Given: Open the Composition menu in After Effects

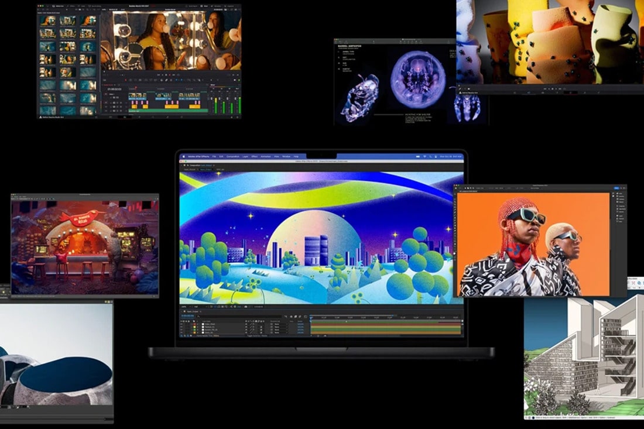Looking at the screenshot, I should [x=234, y=157].
